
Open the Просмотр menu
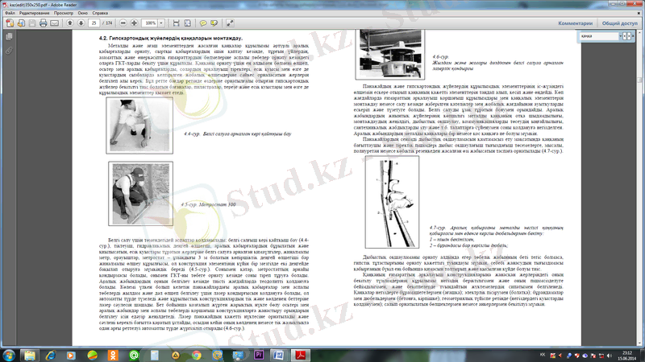[x=64, y=13]
